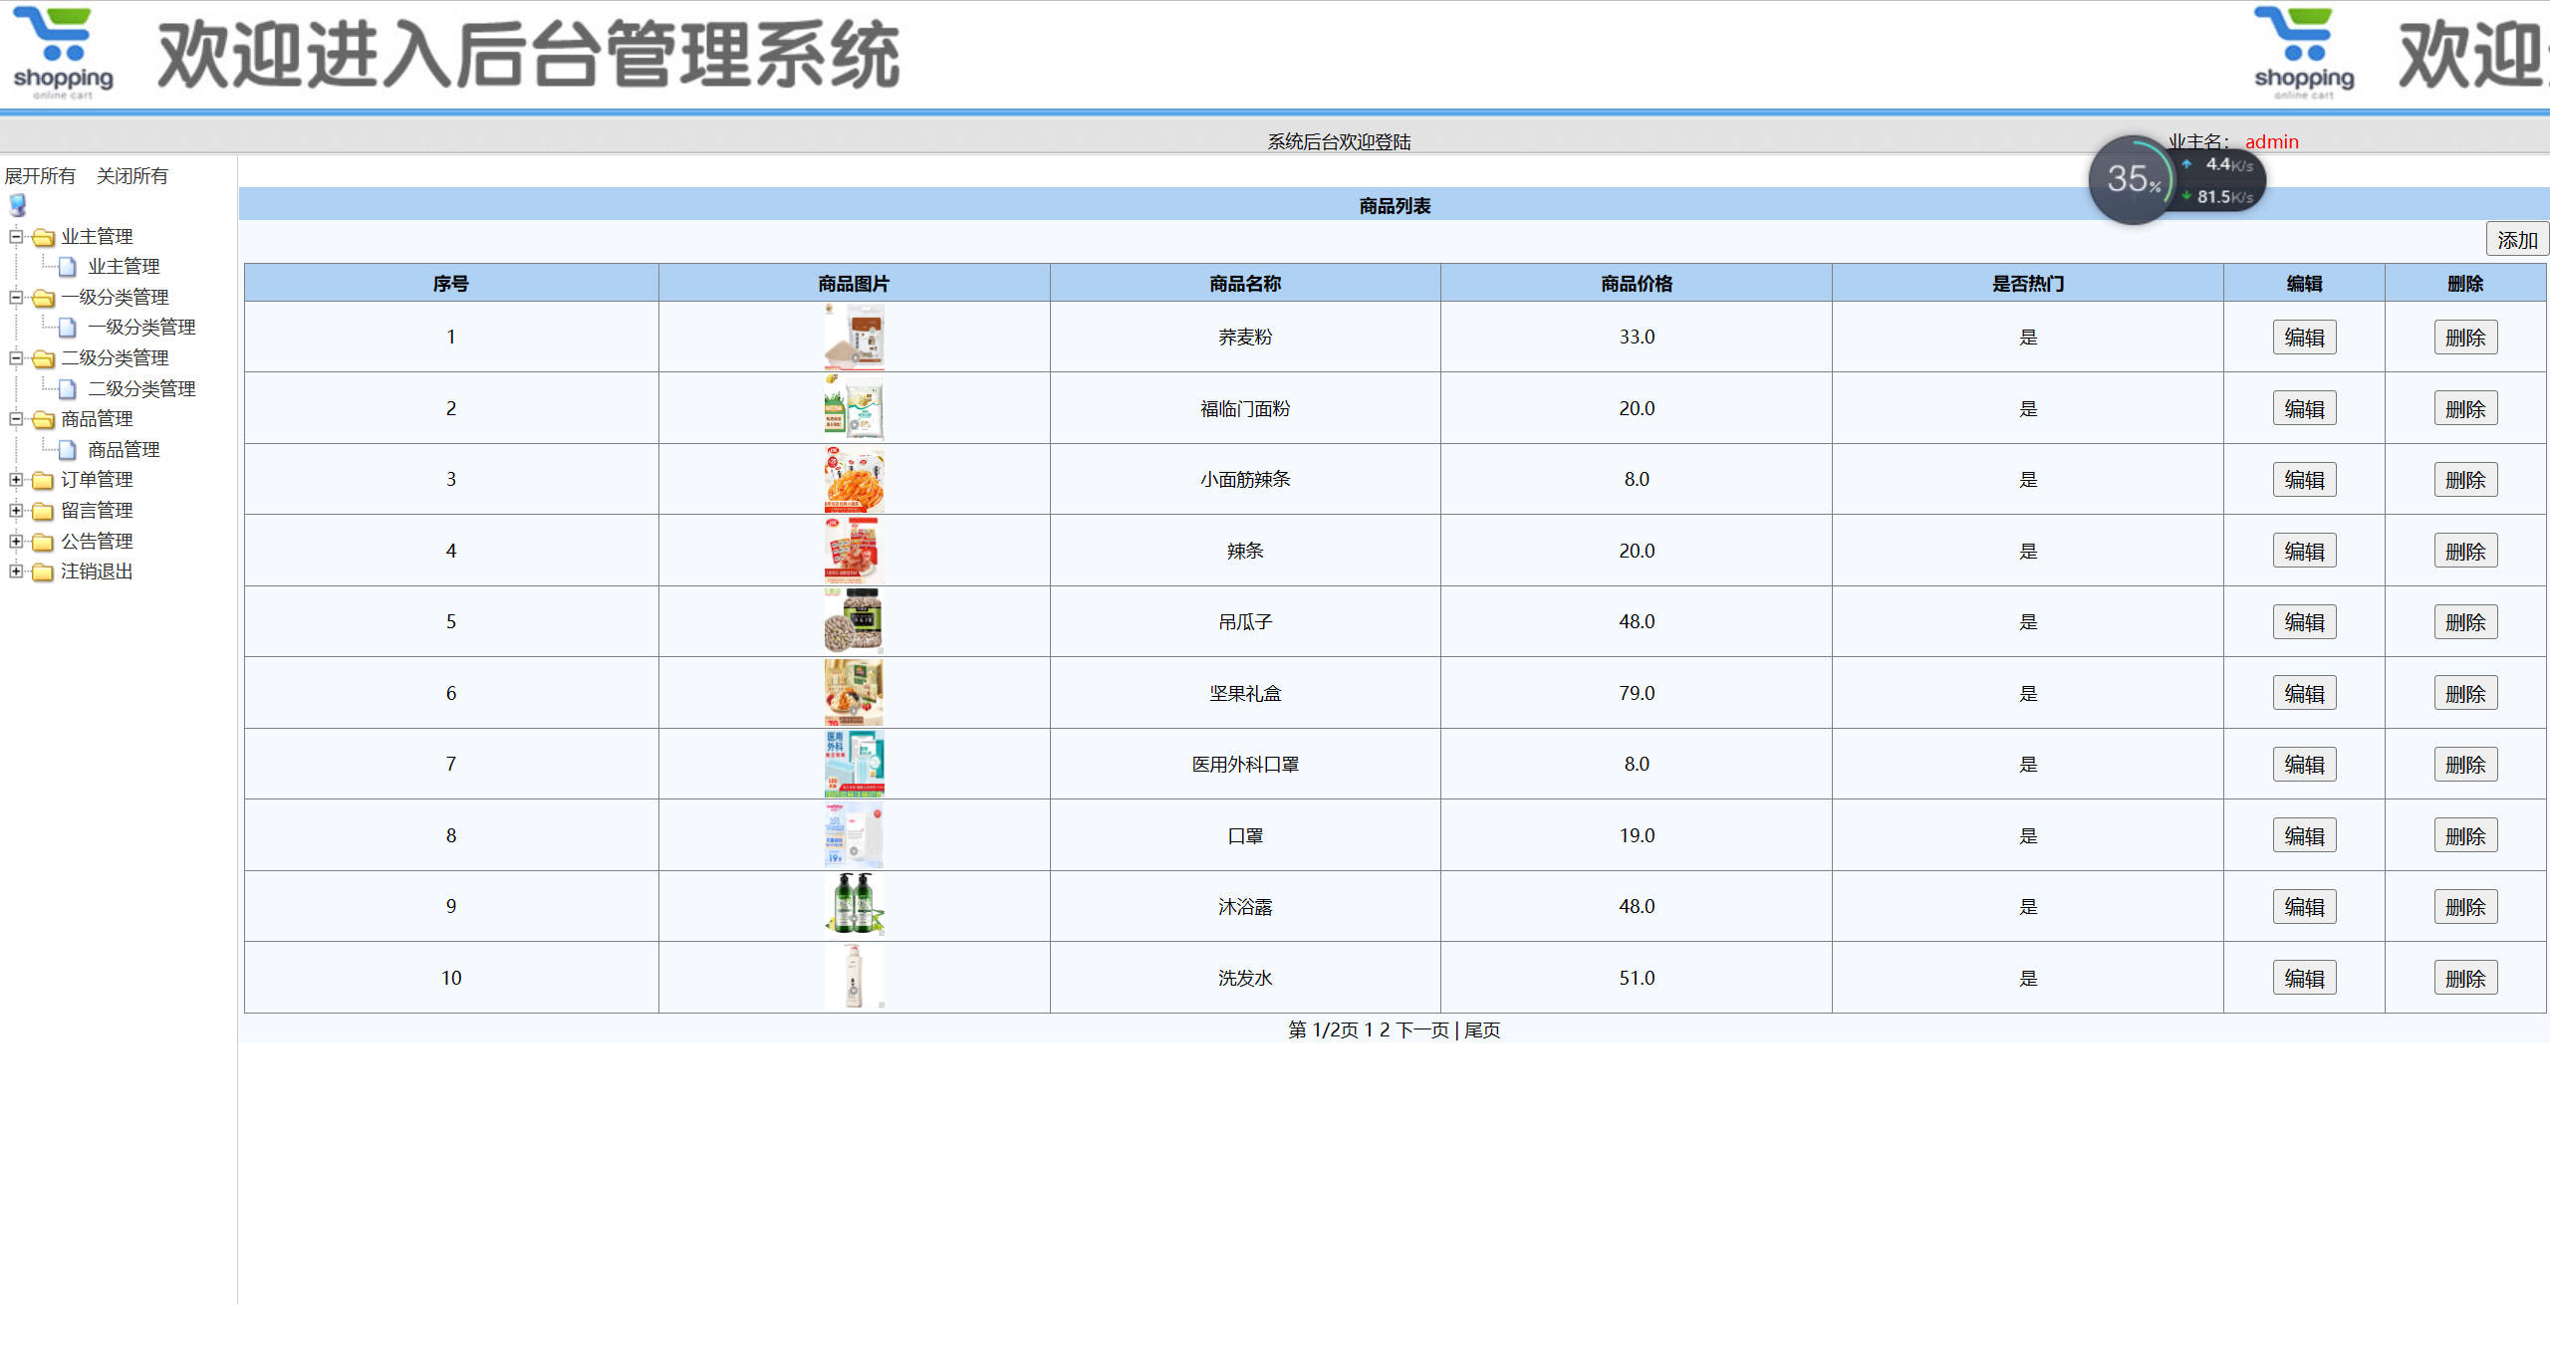The height and width of the screenshot is (1368, 2550).
Task: Open the 辣条 product image thumbnail
Action: tap(854, 550)
